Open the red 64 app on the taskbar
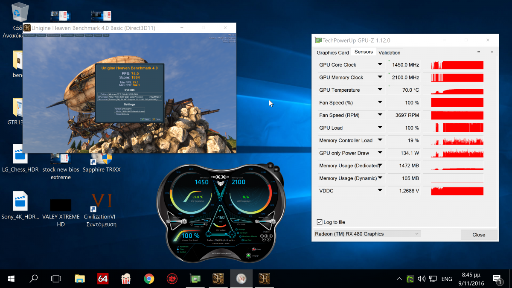This screenshot has height=288, width=512. [103, 279]
